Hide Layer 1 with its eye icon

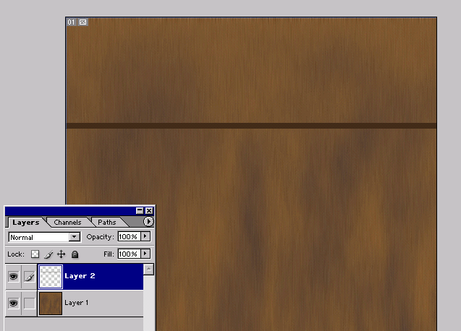click(13, 303)
